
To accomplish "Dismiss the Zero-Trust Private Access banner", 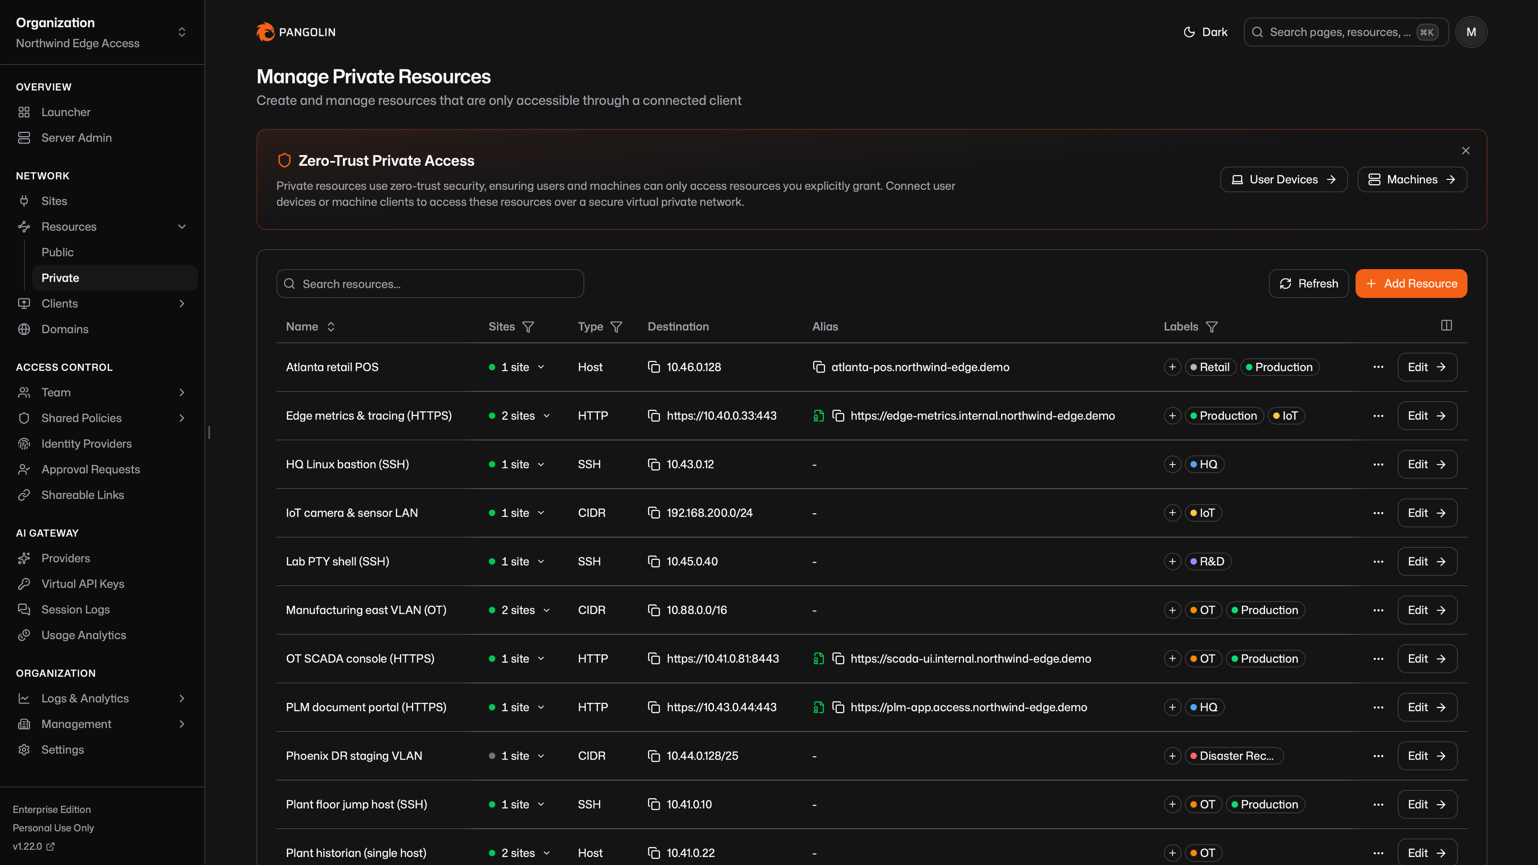I will (1465, 150).
